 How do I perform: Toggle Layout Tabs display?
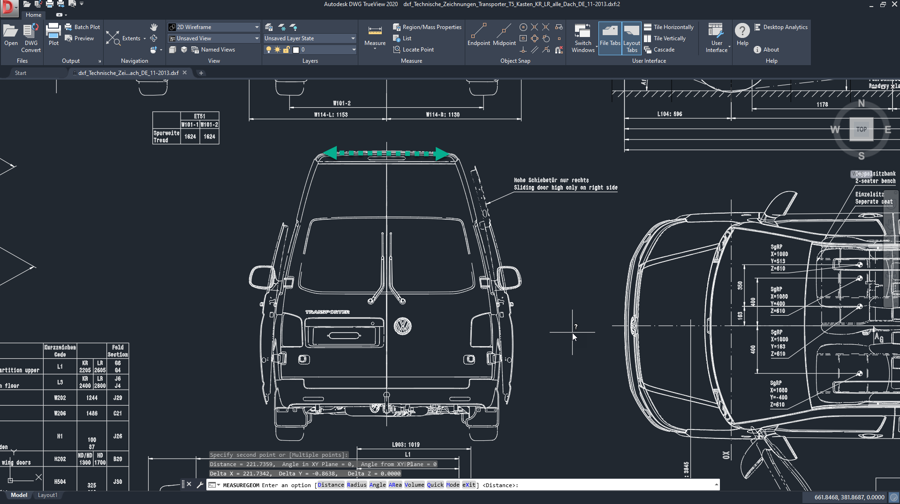[631, 37]
